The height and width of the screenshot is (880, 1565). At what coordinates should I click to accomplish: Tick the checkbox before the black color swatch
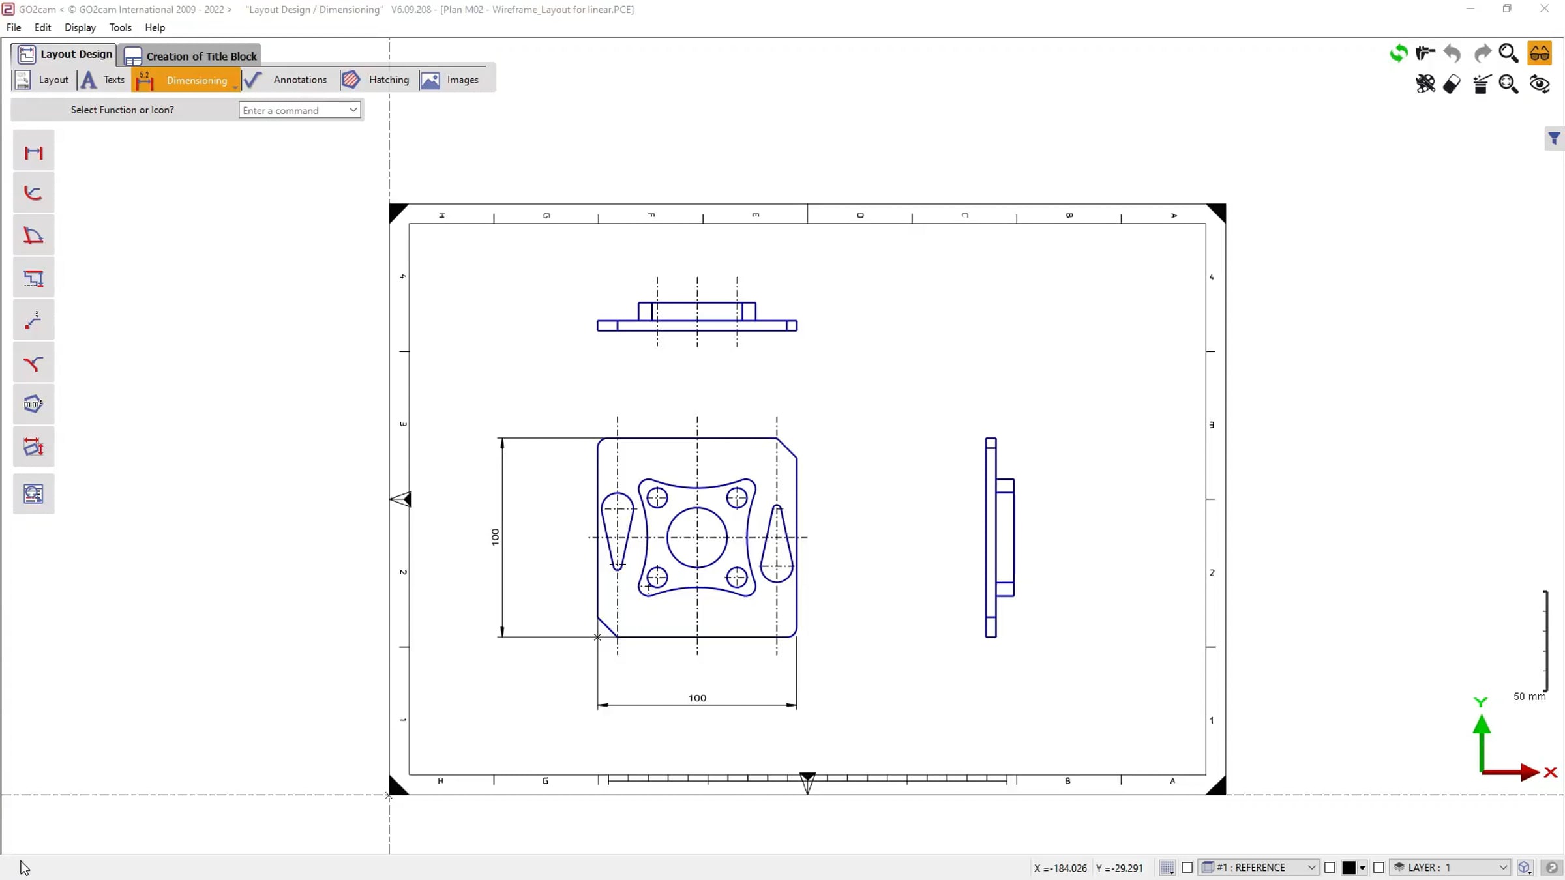tap(1330, 868)
